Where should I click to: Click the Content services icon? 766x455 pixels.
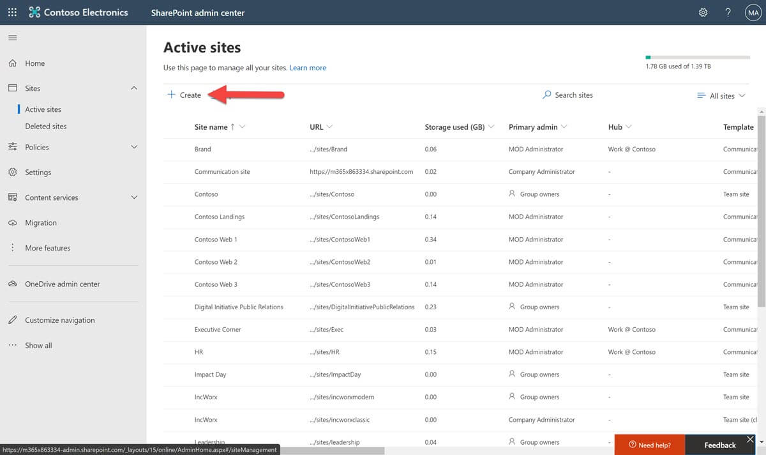(12, 197)
